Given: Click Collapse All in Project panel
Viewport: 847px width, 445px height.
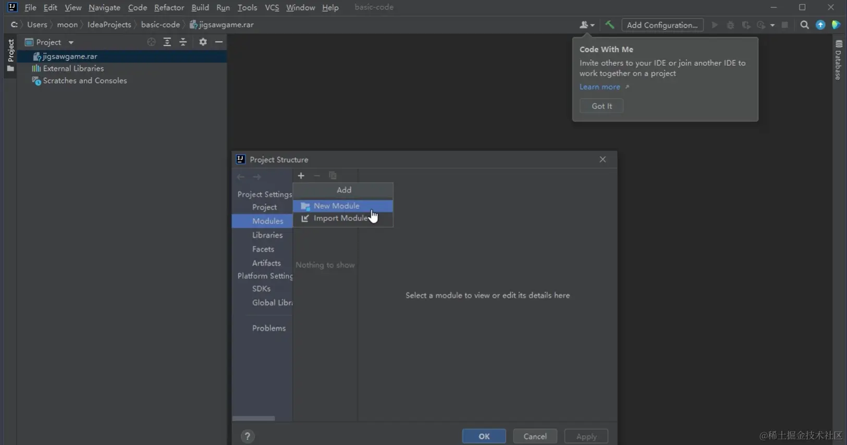Looking at the screenshot, I should click(183, 42).
